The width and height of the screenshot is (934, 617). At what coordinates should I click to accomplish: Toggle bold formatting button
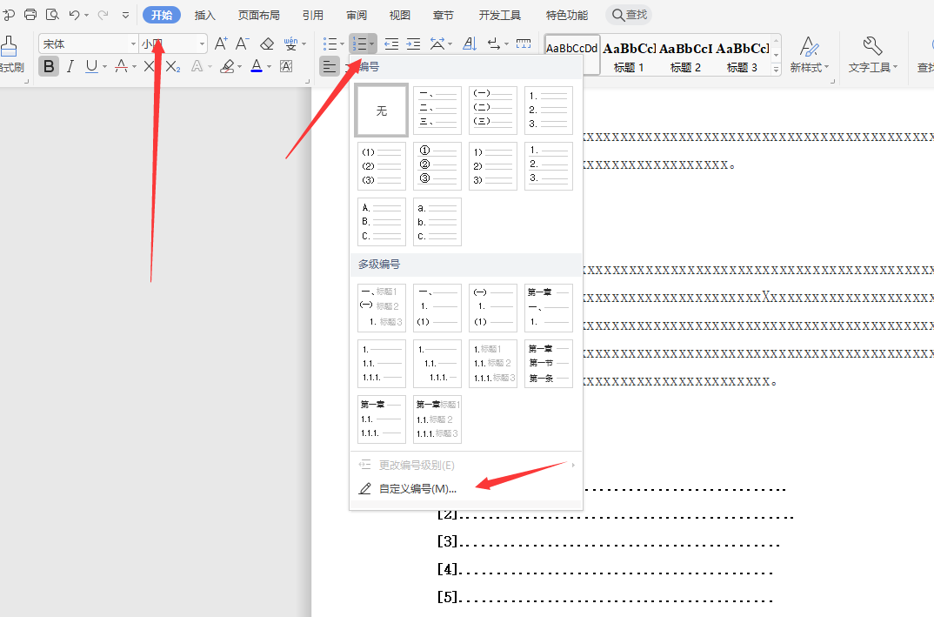(x=49, y=66)
